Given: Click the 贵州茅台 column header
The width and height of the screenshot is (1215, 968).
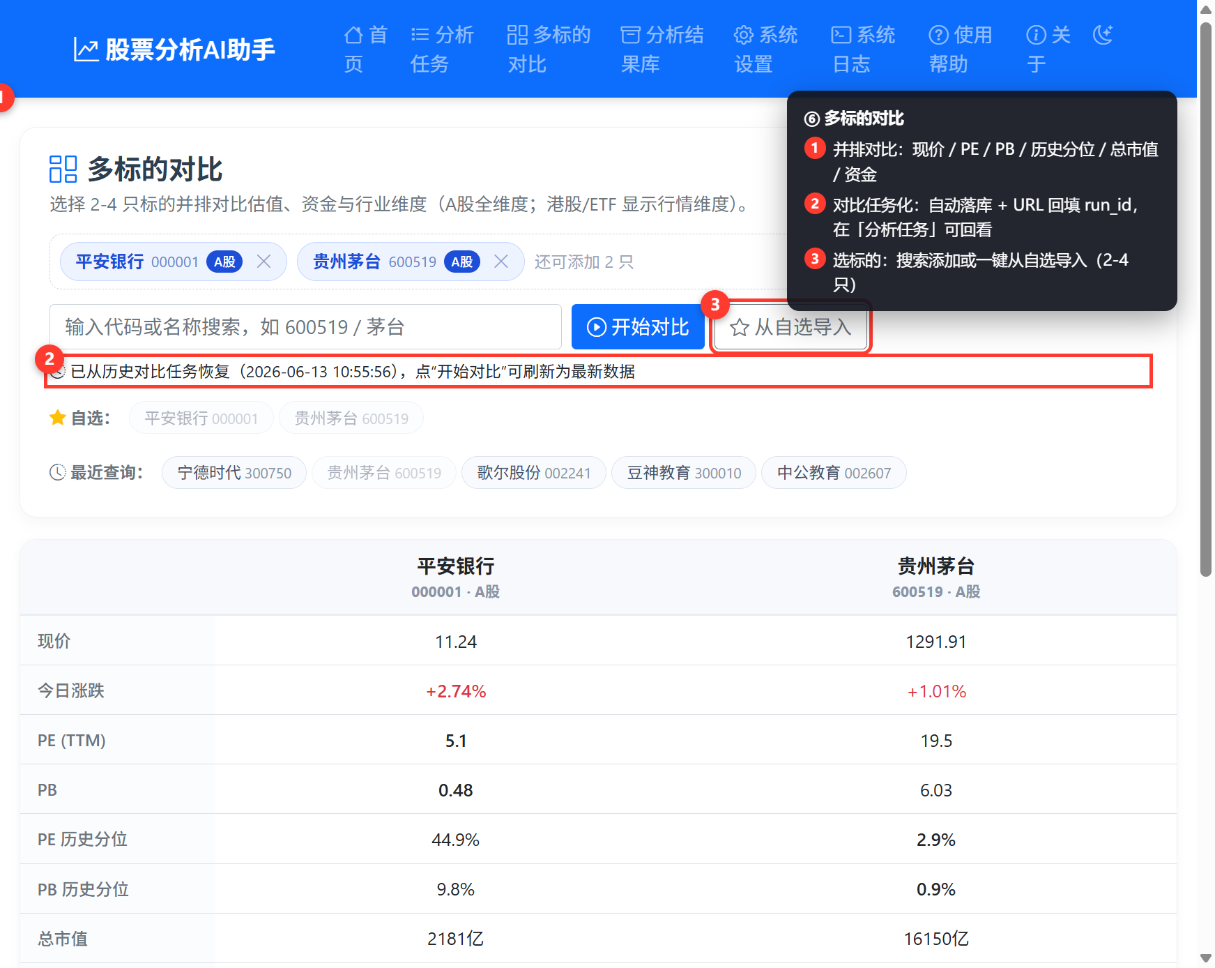Looking at the screenshot, I should (936, 577).
